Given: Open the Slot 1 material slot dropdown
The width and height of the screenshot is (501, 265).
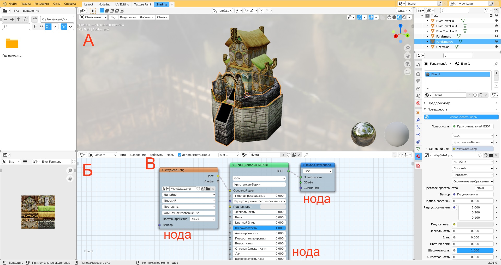Looking at the screenshot, I should [x=229, y=155].
